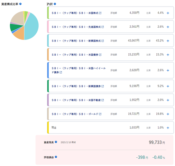Click the 現金 row label
This screenshot has height=166, width=175.
[x=54, y=128]
